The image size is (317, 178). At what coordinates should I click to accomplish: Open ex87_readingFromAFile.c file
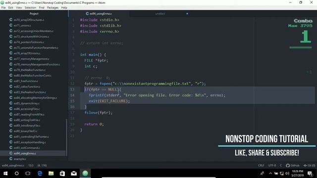point(29,114)
